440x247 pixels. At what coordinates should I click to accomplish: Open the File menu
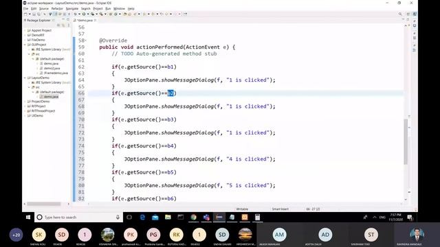26,9
